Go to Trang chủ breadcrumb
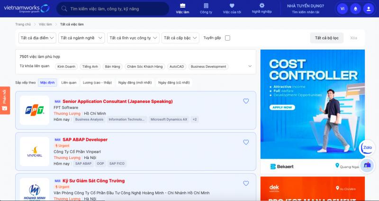 23,25
